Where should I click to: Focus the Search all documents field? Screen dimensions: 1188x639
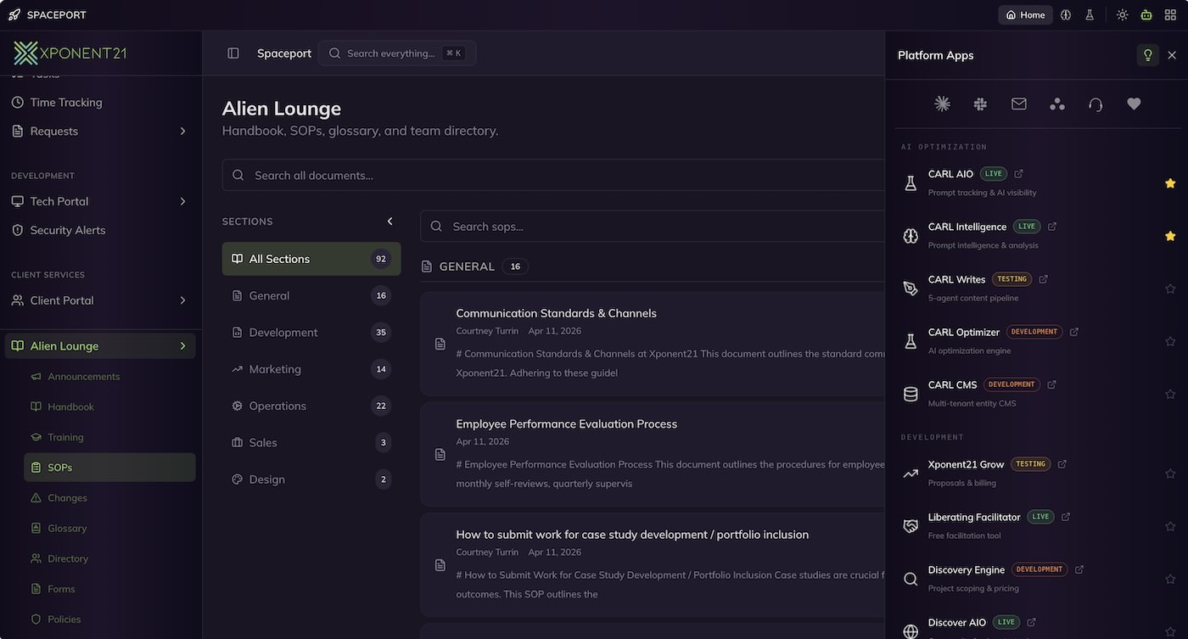[554, 175]
